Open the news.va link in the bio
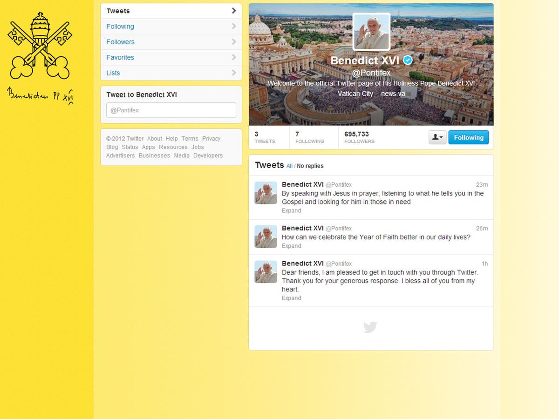This screenshot has height=419, width=559. pyautogui.click(x=393, y=94)
